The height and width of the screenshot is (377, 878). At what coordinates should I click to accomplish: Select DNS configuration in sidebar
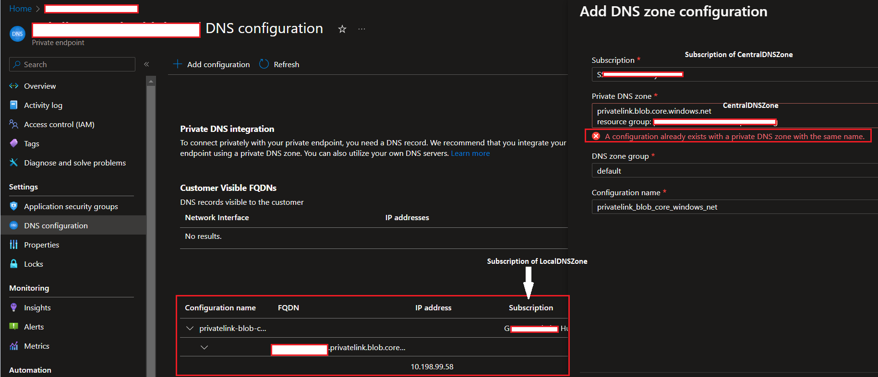pos(73,225)
